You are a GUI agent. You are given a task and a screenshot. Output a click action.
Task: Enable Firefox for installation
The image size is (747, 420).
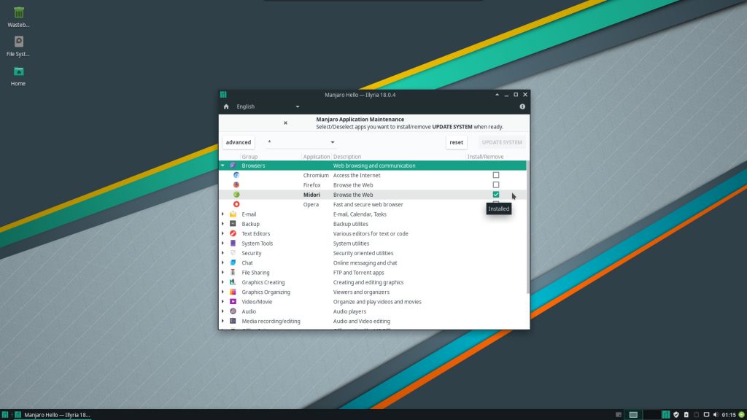[496, 184]
